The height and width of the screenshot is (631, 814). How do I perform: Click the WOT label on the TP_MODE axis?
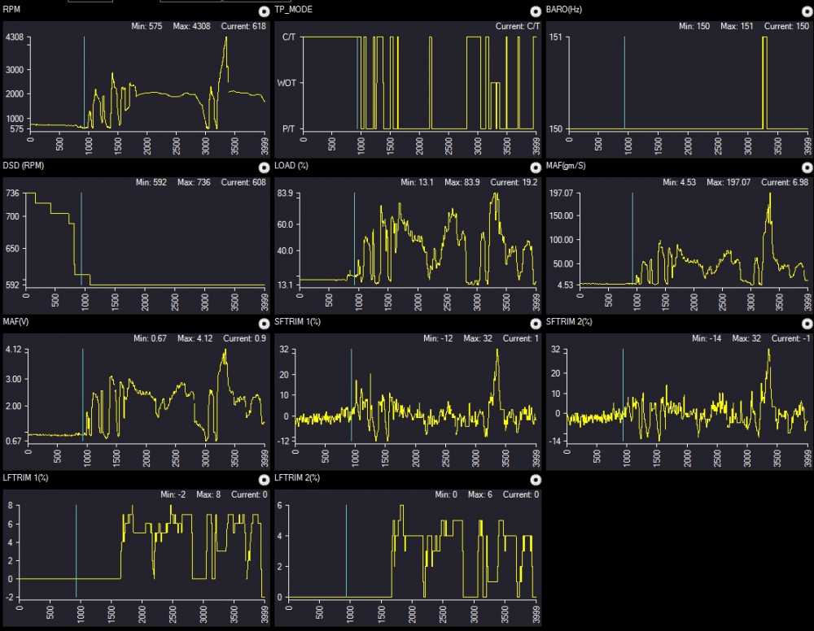[x=287, y=83]
